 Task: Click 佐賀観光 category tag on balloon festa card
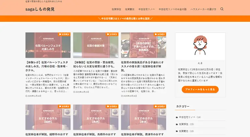click(x=64, y=34)
